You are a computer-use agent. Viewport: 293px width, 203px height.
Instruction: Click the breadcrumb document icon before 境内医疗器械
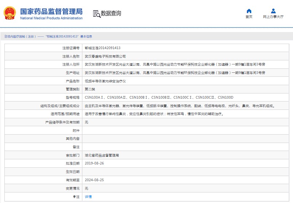click(6, 37)
